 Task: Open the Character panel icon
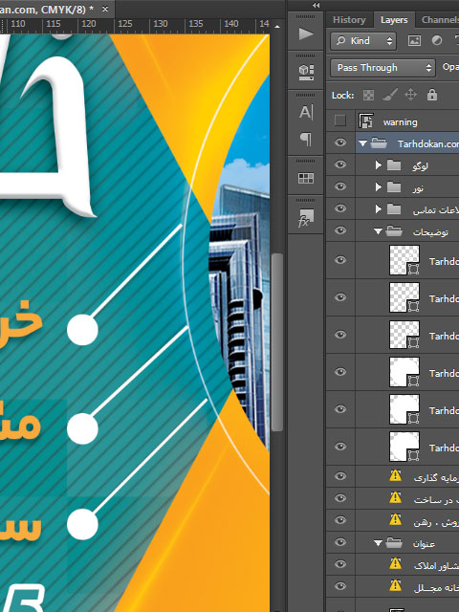point(306,113)
